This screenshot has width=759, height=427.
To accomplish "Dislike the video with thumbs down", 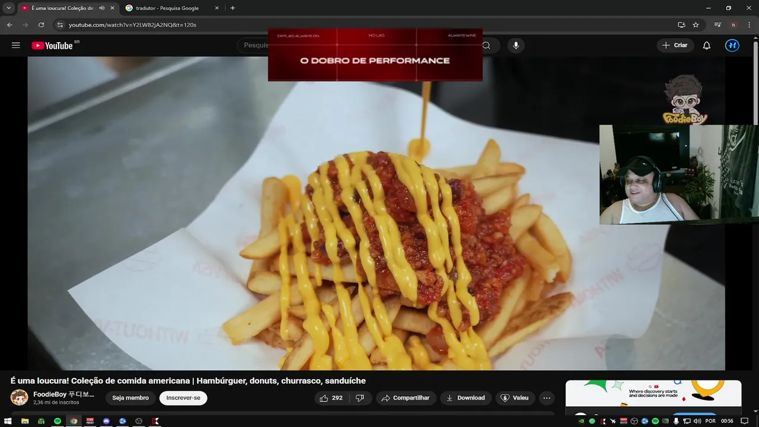I will coord(360,398).
